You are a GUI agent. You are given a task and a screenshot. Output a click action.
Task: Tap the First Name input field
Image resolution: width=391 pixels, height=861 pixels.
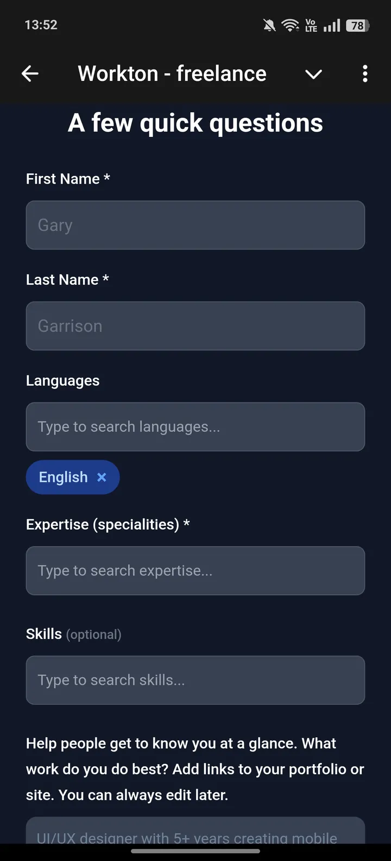click(195, 225)
